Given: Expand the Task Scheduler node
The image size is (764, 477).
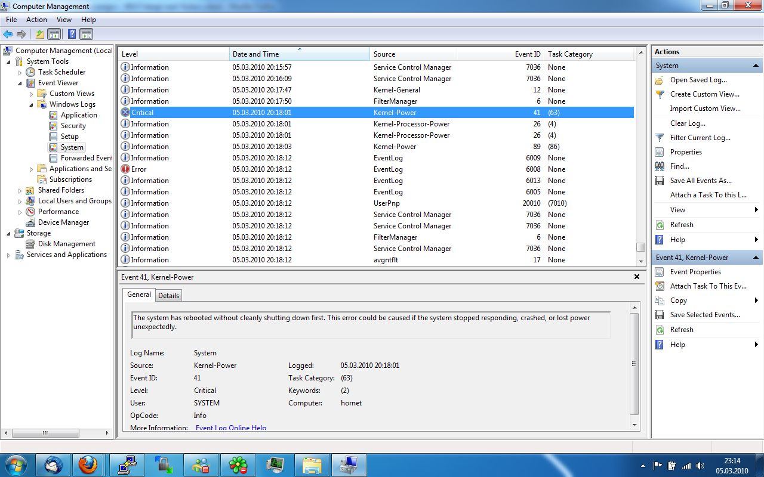Looking at the screenshot, I should click(x=20, y=72).
